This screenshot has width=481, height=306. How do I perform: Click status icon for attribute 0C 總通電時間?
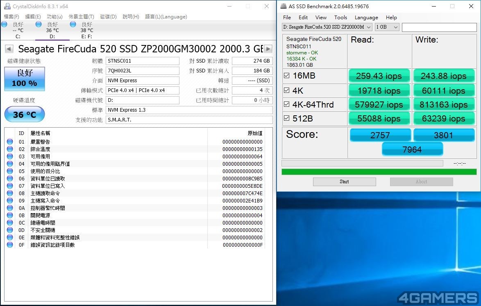10,223
